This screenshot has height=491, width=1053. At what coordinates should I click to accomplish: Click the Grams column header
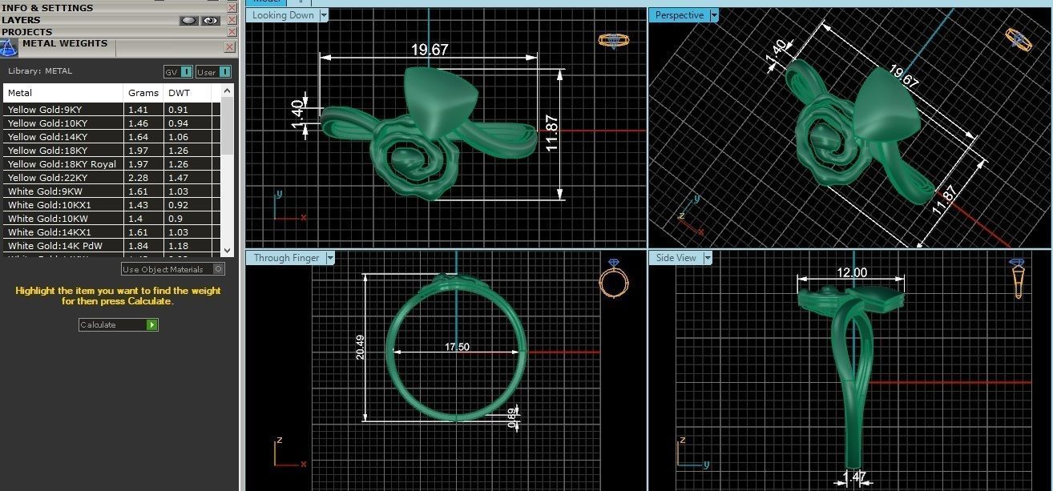144,93
